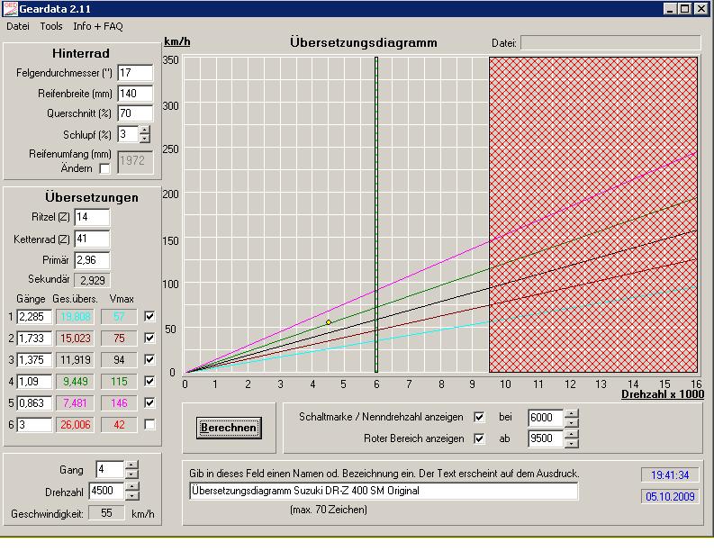
Task: Open the Info + FAQ menu
Action: click(x=98, y=26)
